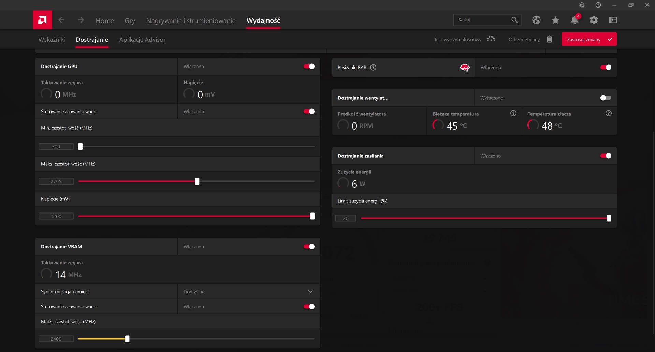Toggle Dostrajanie GPU switch
This screenshot has height=352, width=655.
click(x=309, y=67)
